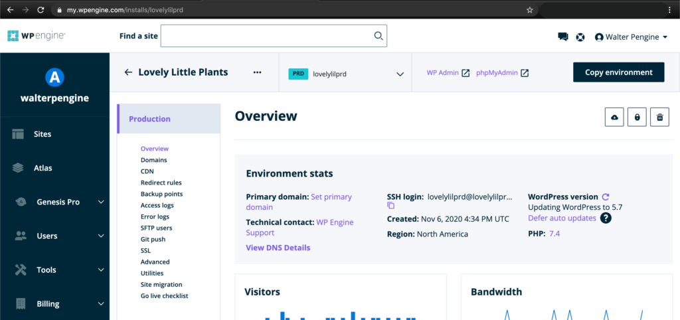The height and width of the screenshot is (320, 680).
Task: Open Overview in the Production menu
Action: pos(154,149)
